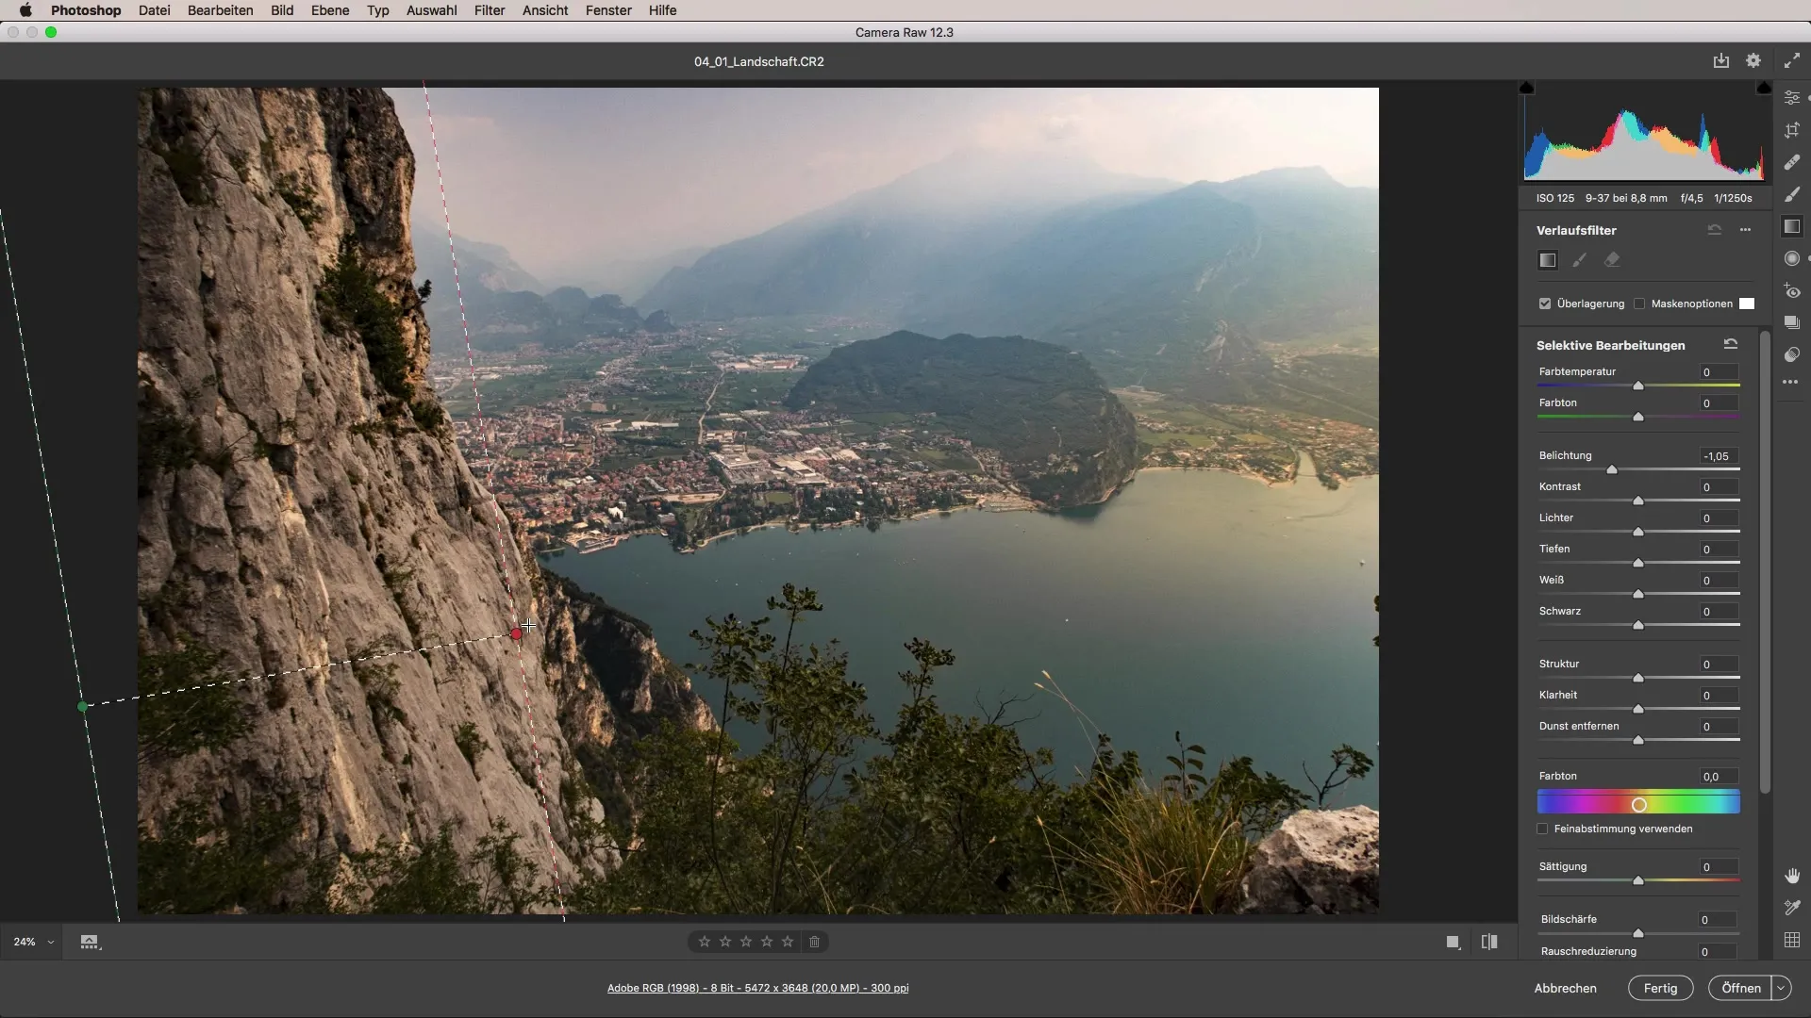This screenshot has height=1018, width=1811.
Task: Click the Belichtung value field -1,05
Action: (x=1718, y=456)
